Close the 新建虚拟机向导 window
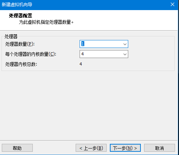179x155 pixels. [x=173, y=5]
